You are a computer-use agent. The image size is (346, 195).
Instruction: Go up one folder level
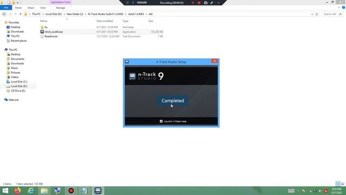(21, 14)
